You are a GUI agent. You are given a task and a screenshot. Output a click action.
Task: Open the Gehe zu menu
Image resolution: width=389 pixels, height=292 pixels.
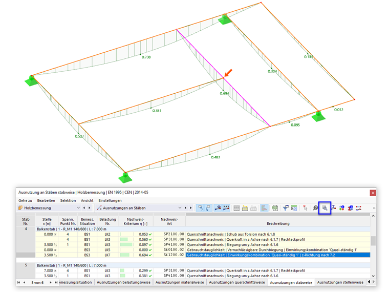pyautogui.click(x=25, y=200)
